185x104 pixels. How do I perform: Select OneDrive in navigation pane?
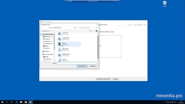coord(47,51)
